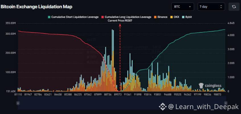Toggle Cumulative Long Liquidation Leverage legend
241x114 pixels.
pyautogui.click(x=126, y=17)
